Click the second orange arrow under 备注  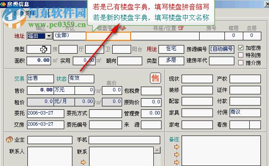pos(176,155)
